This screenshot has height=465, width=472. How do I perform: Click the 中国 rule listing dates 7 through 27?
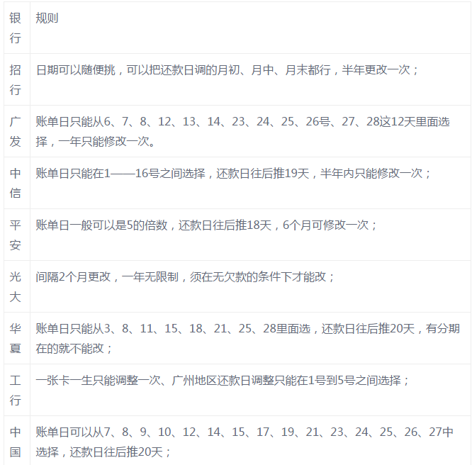click(x=250, y=441)
